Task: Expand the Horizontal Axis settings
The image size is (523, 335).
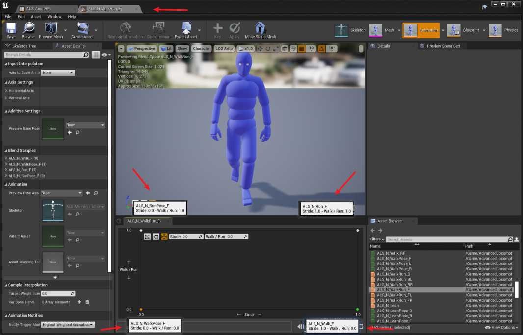Action: click(x=6, y=91)
